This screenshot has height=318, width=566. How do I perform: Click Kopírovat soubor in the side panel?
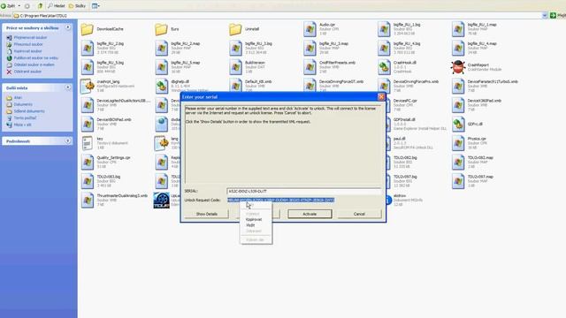pos(27,51)
